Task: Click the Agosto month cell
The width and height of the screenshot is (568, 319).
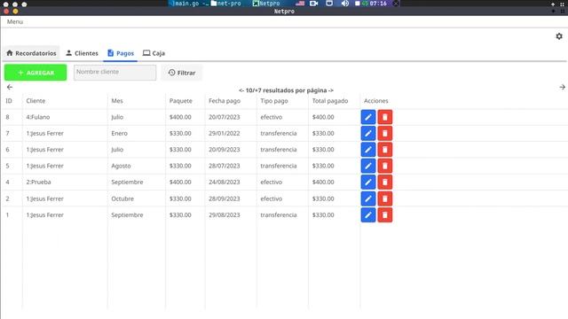Action: [x=121, y=166]
